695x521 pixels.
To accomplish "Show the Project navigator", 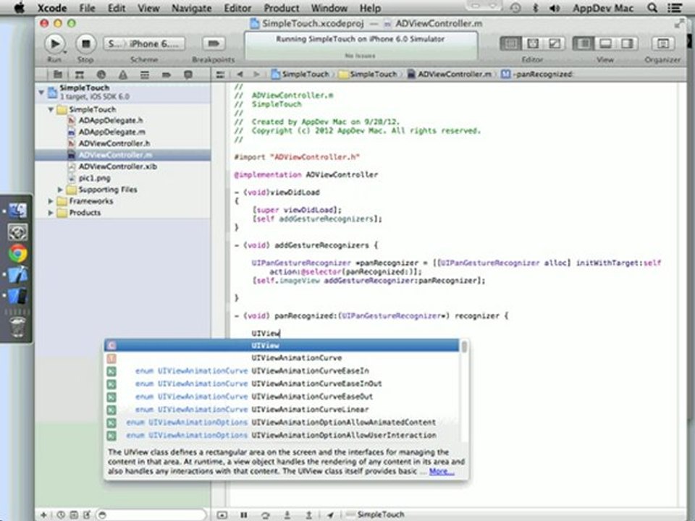I will (58, 75).
